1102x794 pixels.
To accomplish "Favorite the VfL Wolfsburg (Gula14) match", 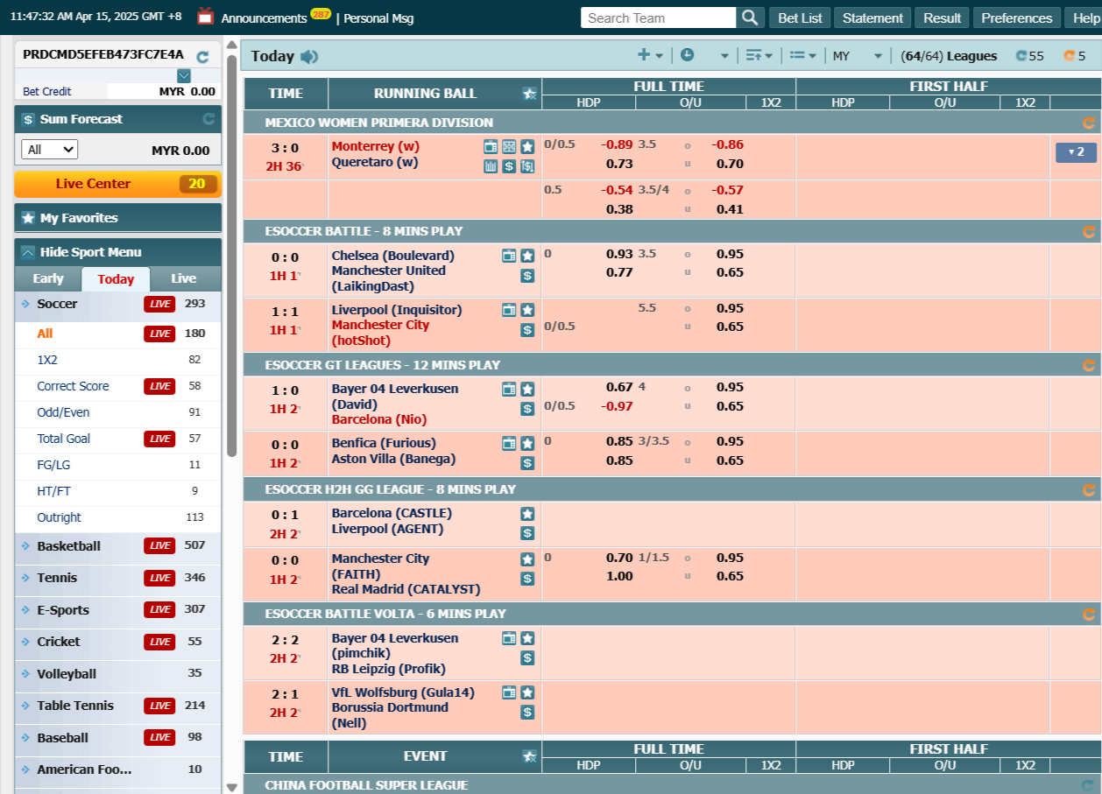I will 527,692.
